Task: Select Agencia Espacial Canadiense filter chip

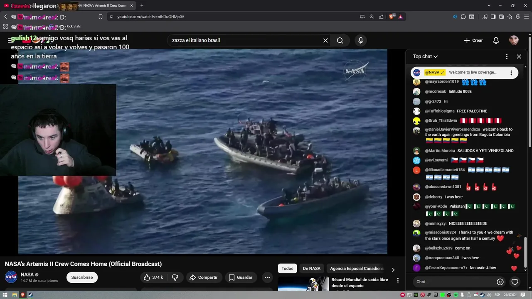Action: 357,269
